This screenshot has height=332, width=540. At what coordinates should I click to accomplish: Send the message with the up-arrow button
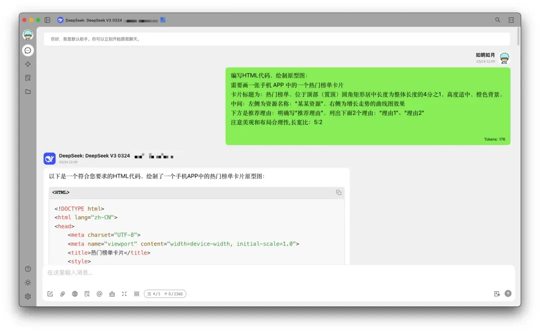coord(508,293)
